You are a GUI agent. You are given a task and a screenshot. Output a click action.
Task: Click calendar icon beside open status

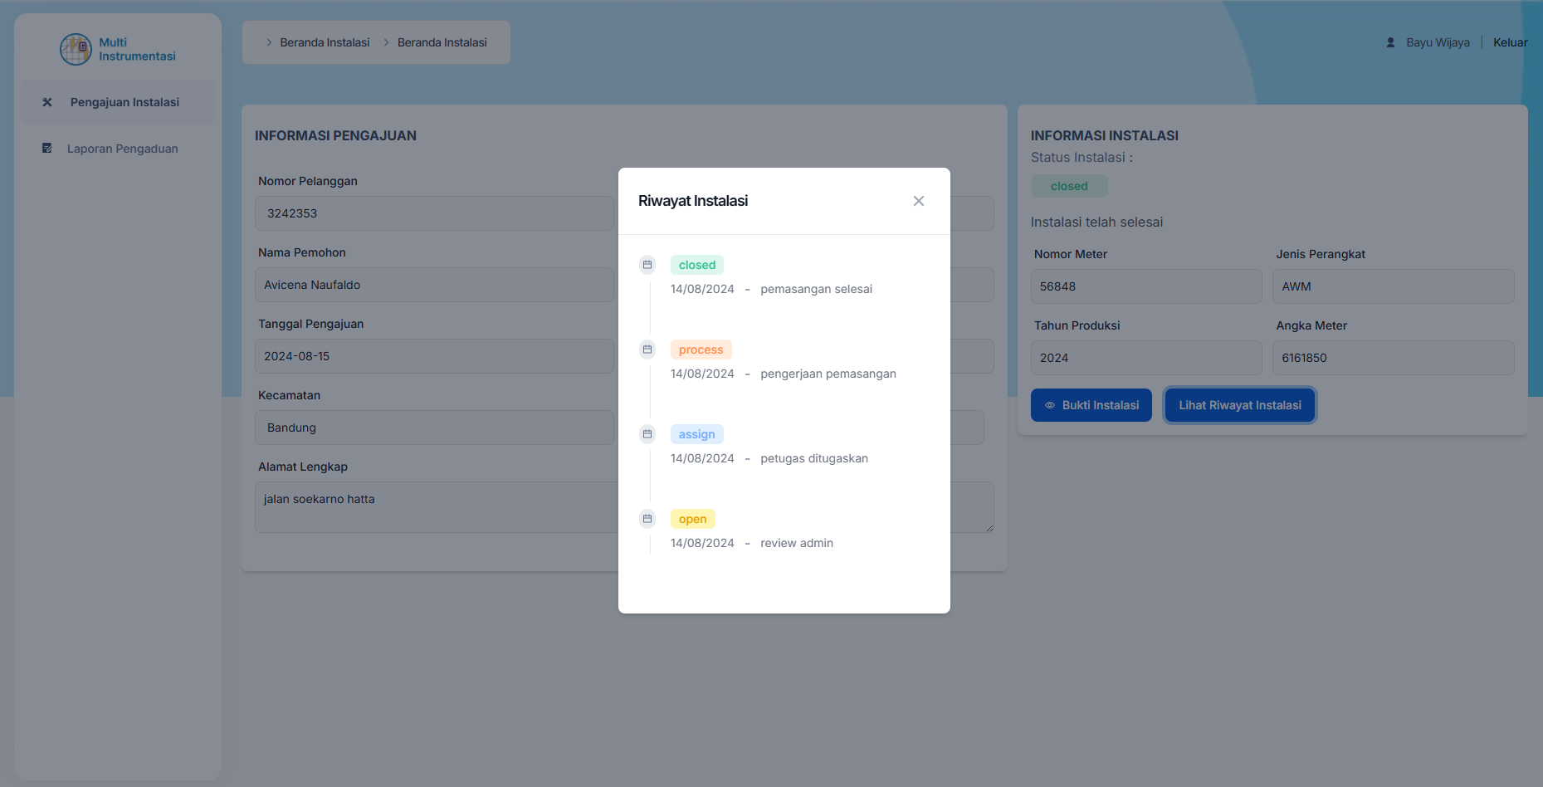[x=647, y=519]
